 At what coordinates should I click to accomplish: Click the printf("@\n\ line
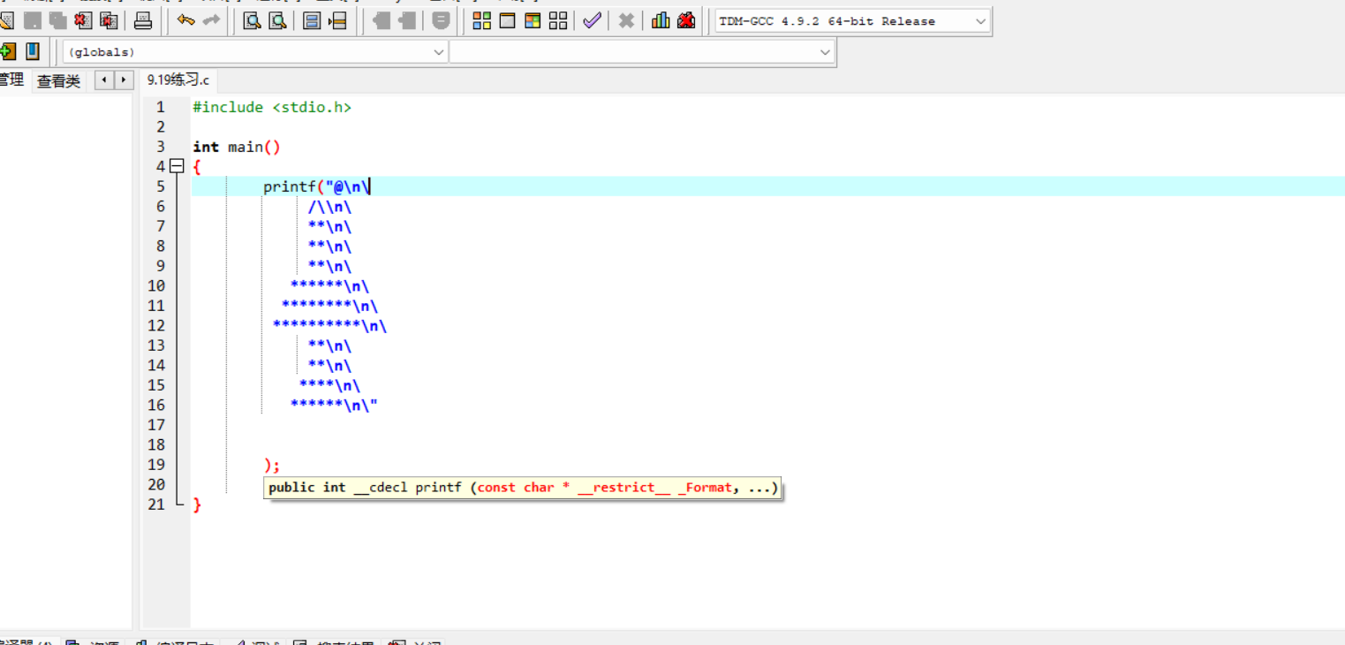(x=316, y=186)
